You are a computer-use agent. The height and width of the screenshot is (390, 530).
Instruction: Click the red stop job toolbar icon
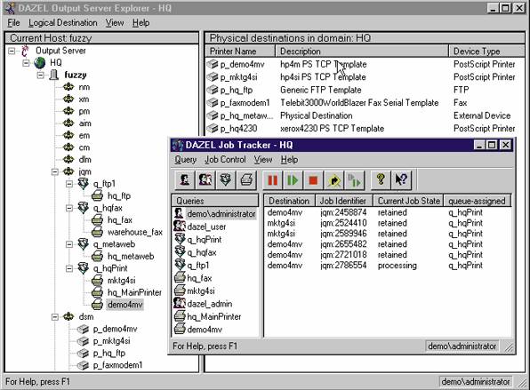(x=313, y=180)
